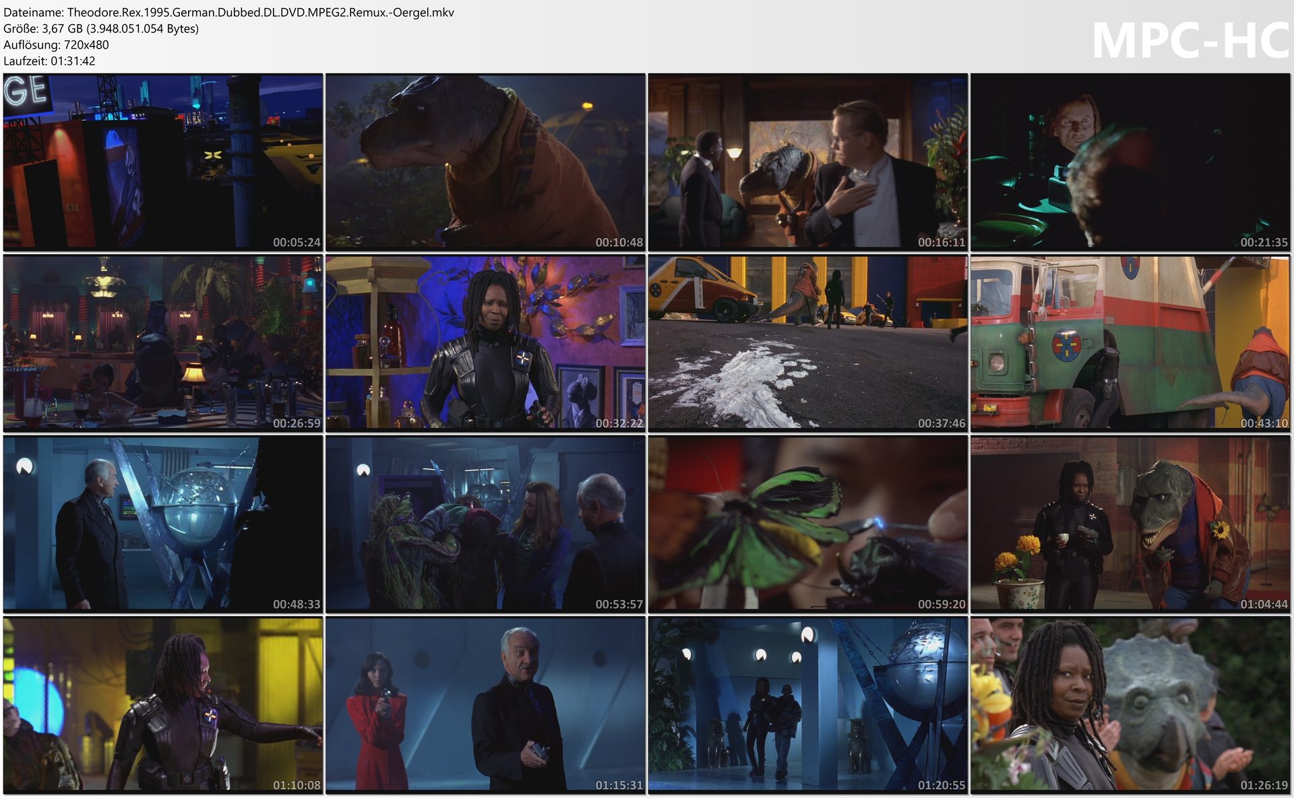Select the truck thumbnail at 00:43:10
1294x798 pixels.
[1130, 343]
